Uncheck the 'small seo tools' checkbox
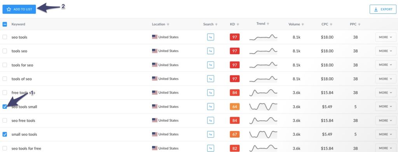This screenshot has height=152, width=398. tap(5, 134)
